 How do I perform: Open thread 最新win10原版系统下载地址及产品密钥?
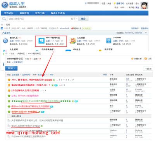click(x=31, y=106)
